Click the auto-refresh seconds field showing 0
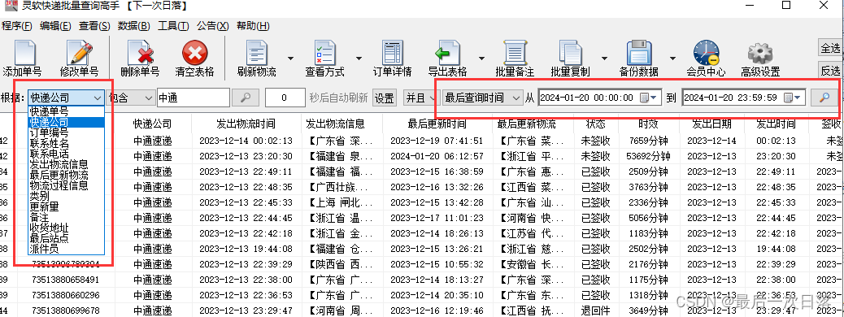Image resolution: width=844 pixels, height=317 pixels. click(x=285, y=98)
